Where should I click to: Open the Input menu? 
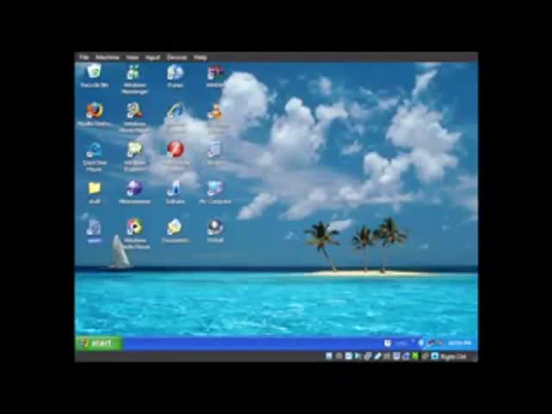(x=153, y=58)
